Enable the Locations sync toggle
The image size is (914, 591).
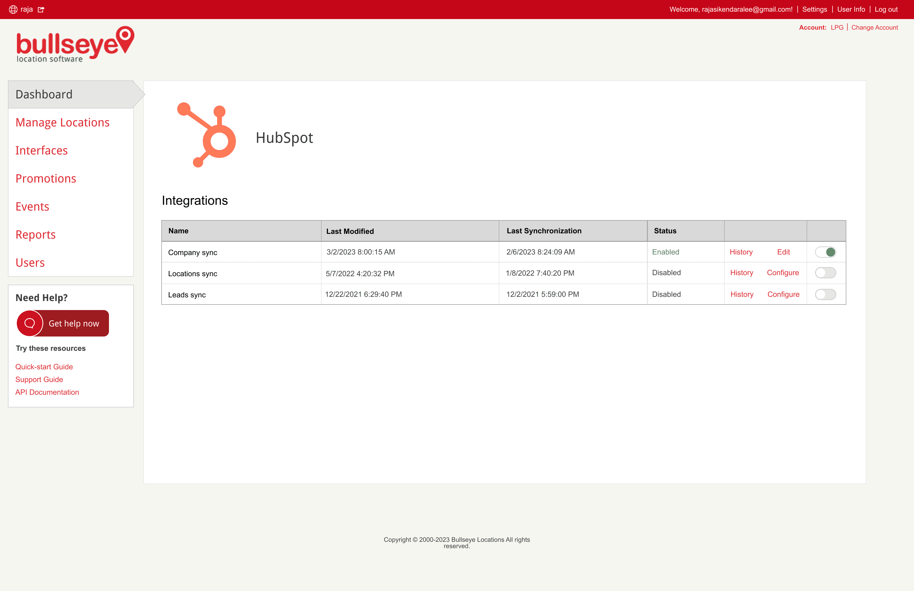tap(825, 273)
